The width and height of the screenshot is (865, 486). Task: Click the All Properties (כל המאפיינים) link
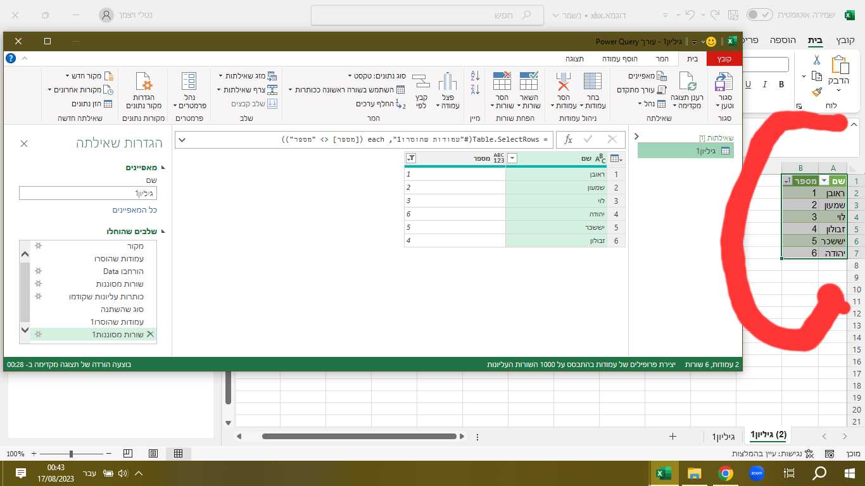(x=135, y=209)
